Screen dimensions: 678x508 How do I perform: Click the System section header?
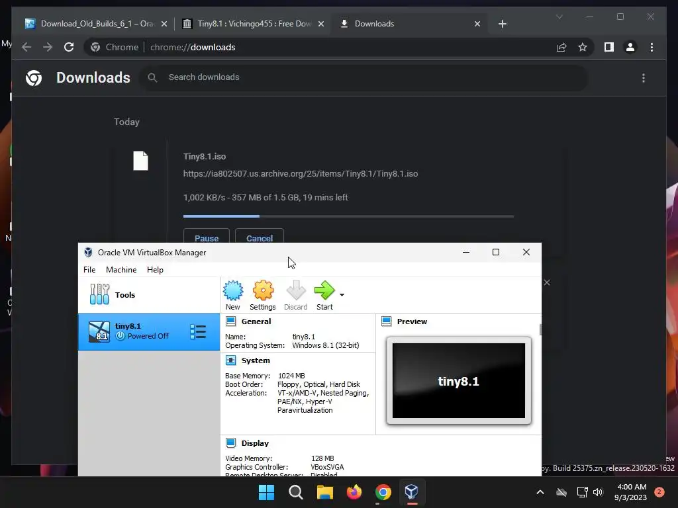click(256, 360)
